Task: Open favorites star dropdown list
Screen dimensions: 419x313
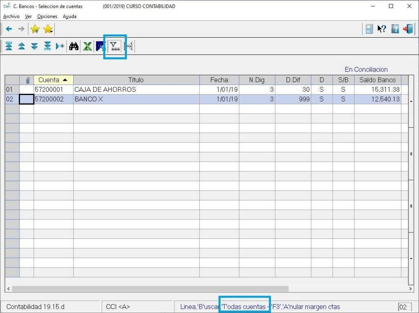Action: 48,29
